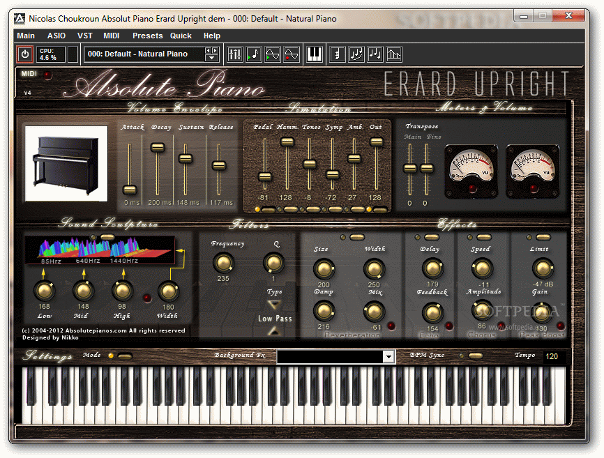Click the play wave icon
604x458 pixels.
(272, 54)
